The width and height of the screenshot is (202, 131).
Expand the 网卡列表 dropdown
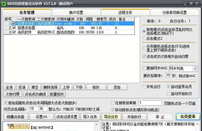click(195, 69)
